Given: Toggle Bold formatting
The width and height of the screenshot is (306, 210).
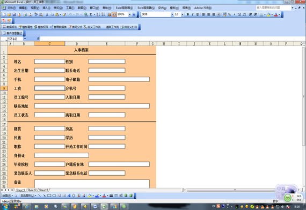Looking at the screenshot, I should coord(188,14).
